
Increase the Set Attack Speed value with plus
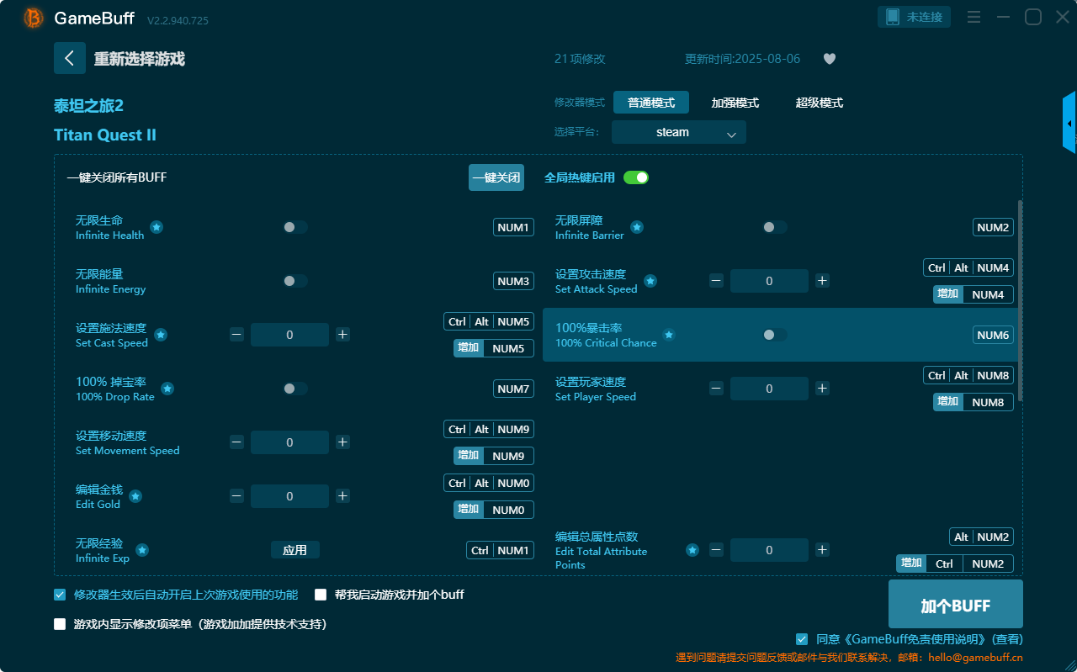[822, 281]
